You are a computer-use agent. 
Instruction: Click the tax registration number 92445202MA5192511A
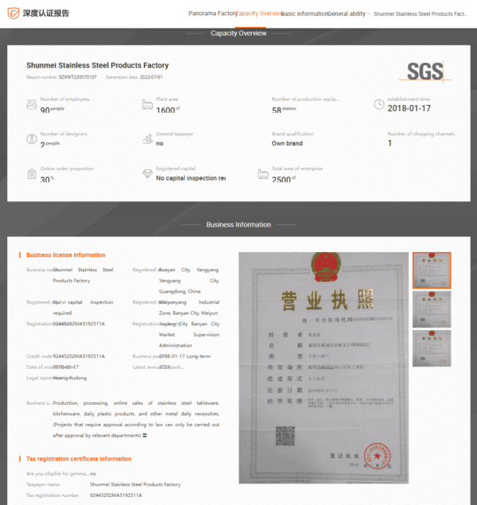116,495
